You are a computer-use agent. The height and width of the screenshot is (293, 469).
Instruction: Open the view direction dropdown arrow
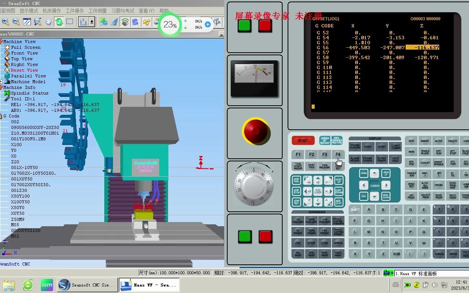pyautogui.click(x=92, y=22)
